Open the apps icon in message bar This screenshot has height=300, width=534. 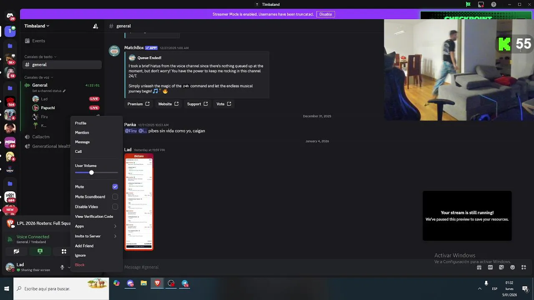(x=524, y=267)
